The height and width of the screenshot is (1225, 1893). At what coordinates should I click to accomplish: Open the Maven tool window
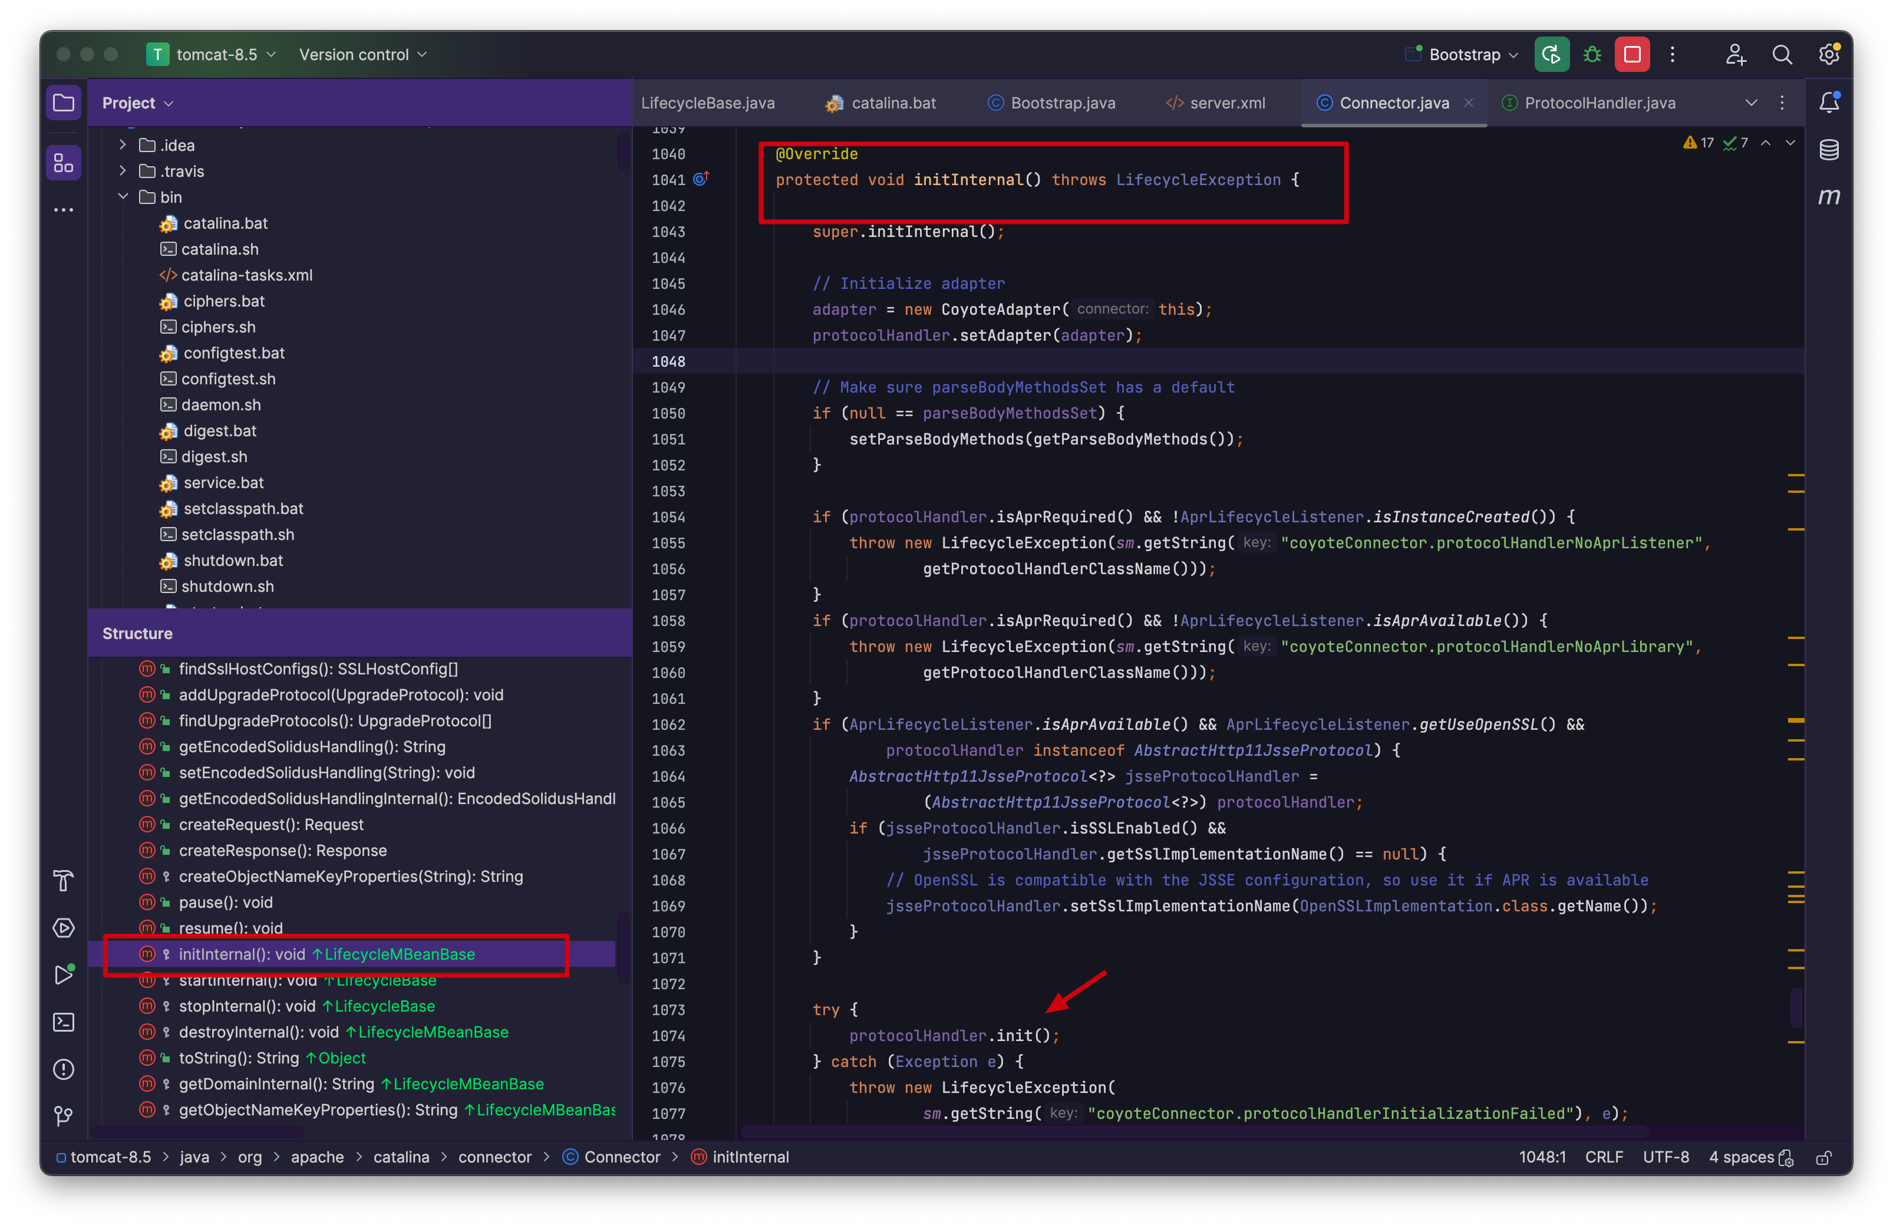pos(1829,196)
